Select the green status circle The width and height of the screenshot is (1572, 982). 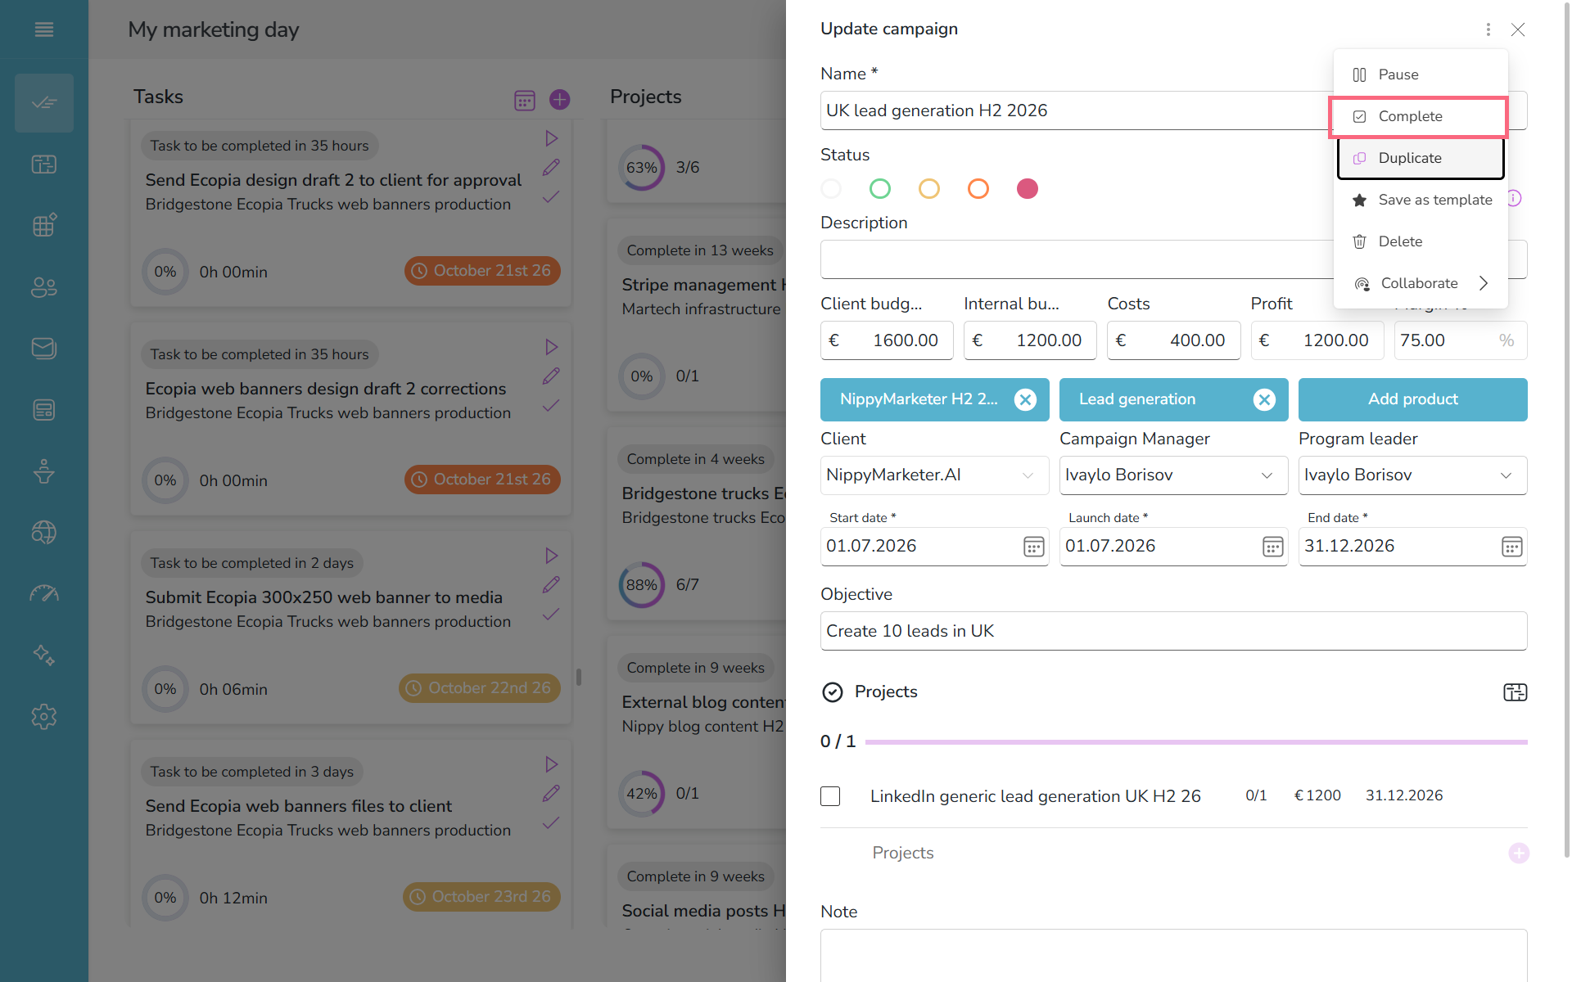tap(880, 189)
